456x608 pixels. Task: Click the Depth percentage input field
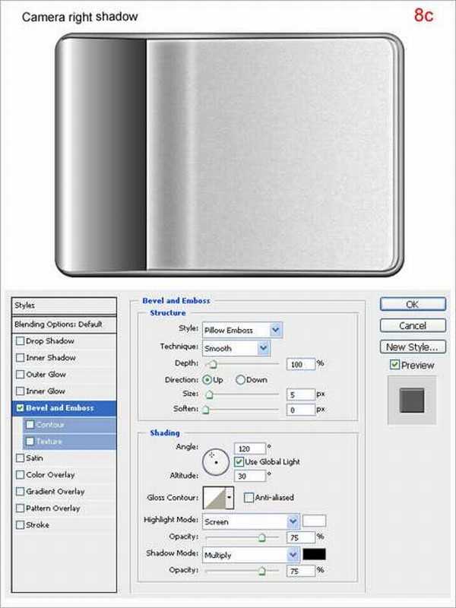(301, 364)
